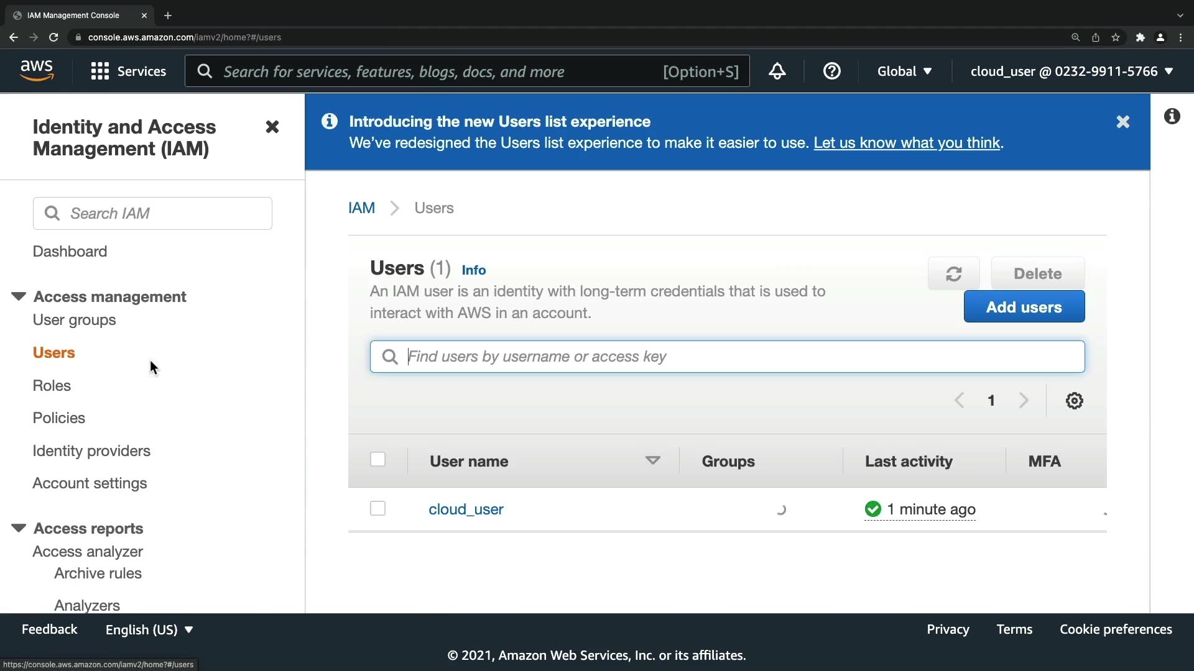Screen dimensions: 1194x671
Task: Open Policies in the sidebar
Action: point(59,418)
